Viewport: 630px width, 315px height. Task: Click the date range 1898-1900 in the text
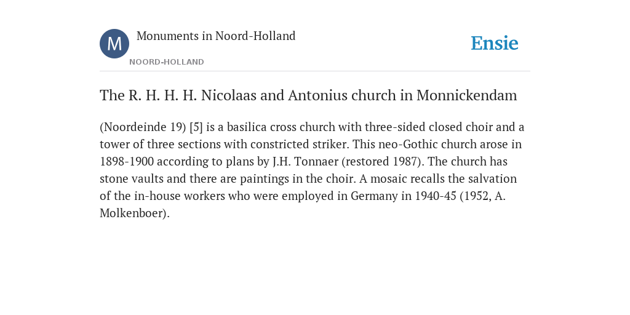[127, 162]
